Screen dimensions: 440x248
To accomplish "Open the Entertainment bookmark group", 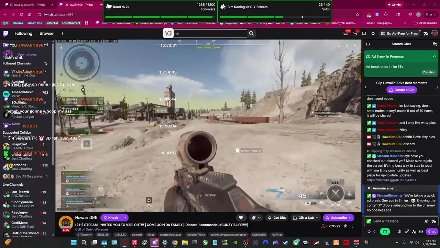I will pos(71,23).
